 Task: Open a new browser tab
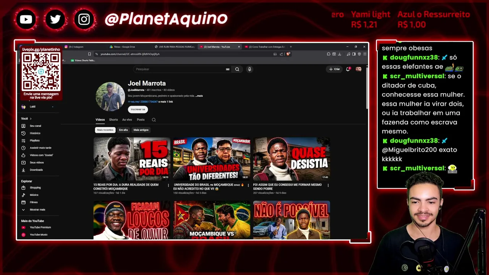point(291,47)
